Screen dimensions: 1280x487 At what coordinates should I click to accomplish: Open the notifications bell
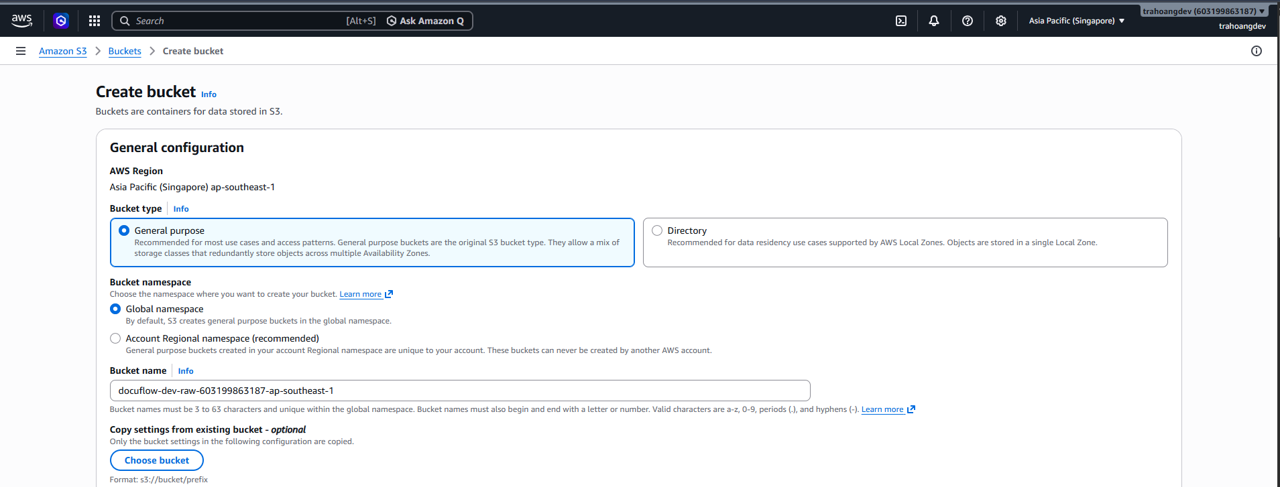point(934,21)
